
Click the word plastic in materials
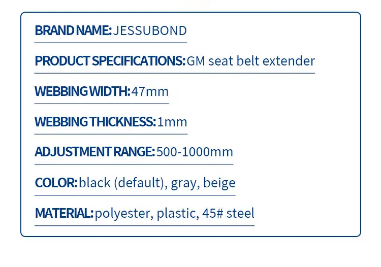click(177, 214)
